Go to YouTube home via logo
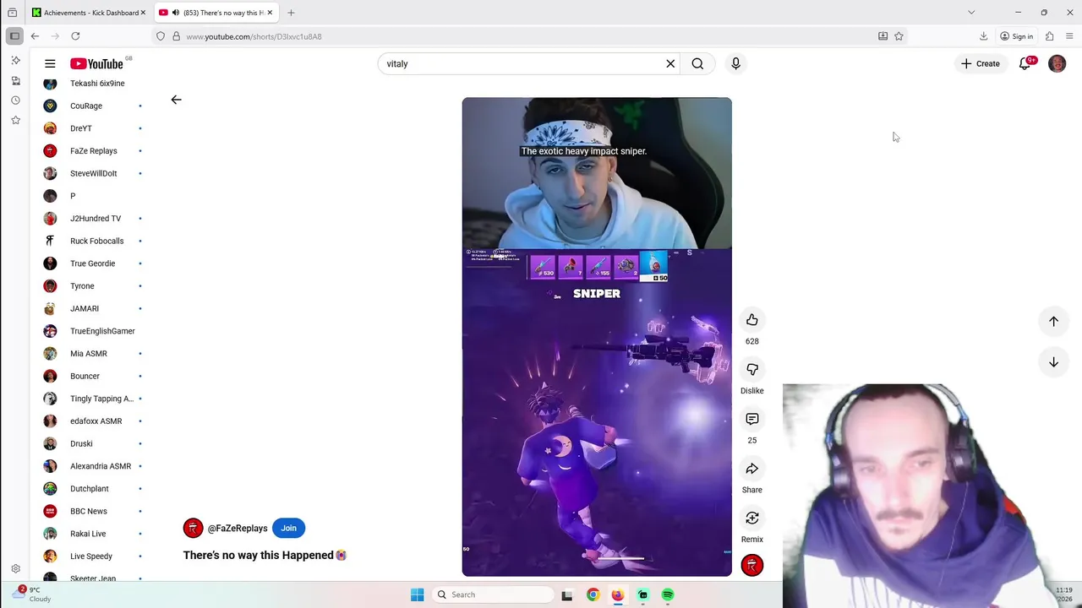The height and width of the screenshot is (608, 1082). [96, 63]
